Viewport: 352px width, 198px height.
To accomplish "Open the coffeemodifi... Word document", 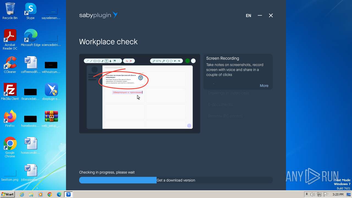I will click(x=31, y=65).
